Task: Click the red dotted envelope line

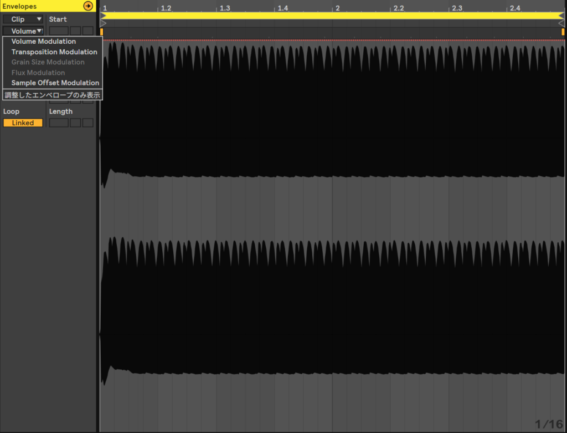Action: 332,40
